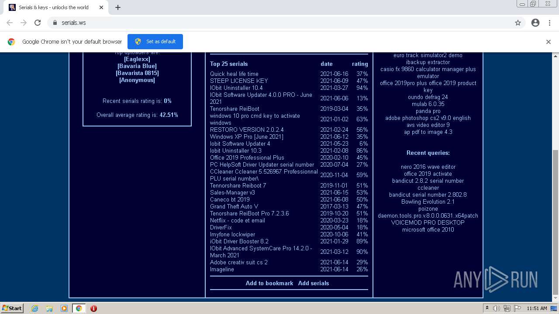The image size is (559, 314).
Task: Click the Chrome logo in notification bar
Action: (x=11, y=42)
